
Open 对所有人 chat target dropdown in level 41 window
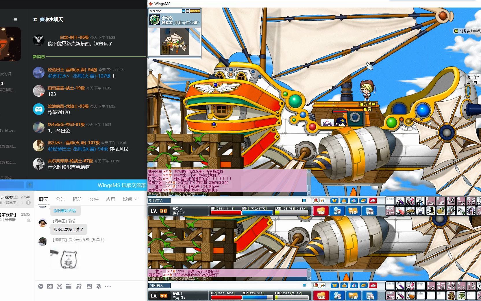point(159,285)
